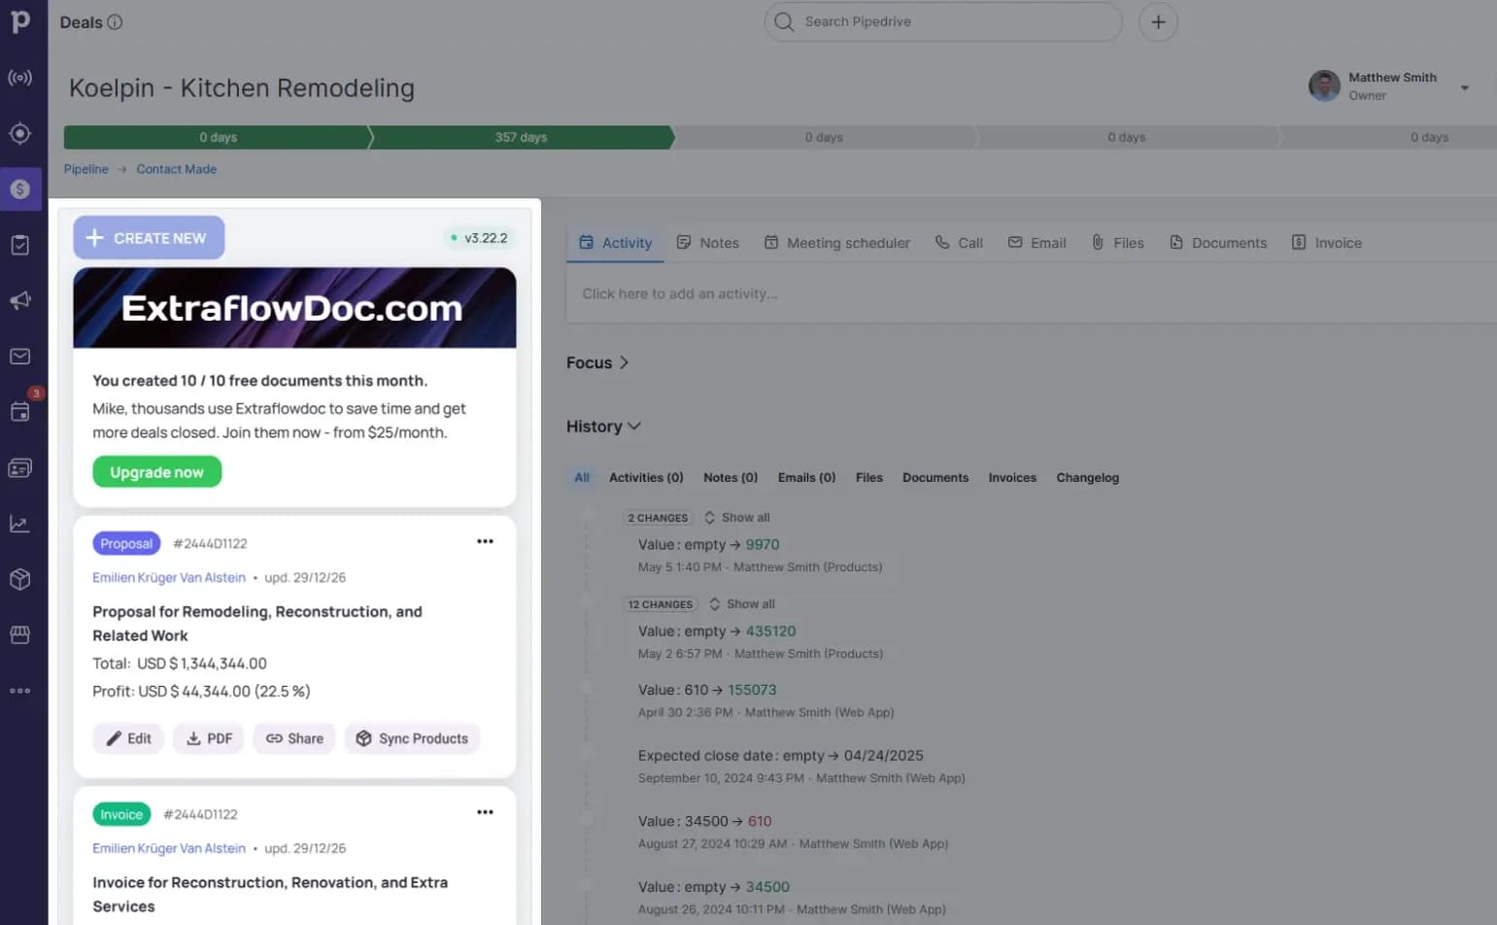The height and width of the screenshot is (925, 1497).
Task: Click the Edit button on the Proposal card
Action: pos(128,738)
